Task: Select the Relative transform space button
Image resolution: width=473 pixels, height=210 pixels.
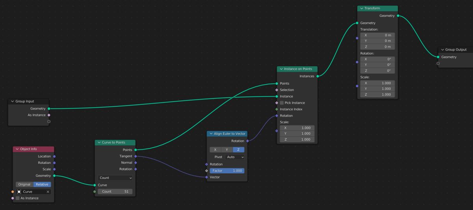Action: tap(42, 184)
